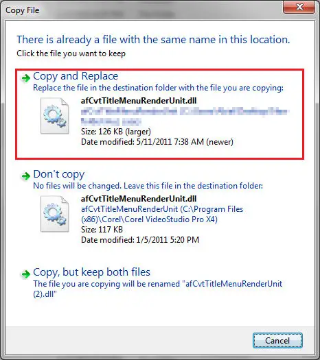Click the bold DLL filename in Don't copy section
Screen dimensions: 320x360
(139, 199)
